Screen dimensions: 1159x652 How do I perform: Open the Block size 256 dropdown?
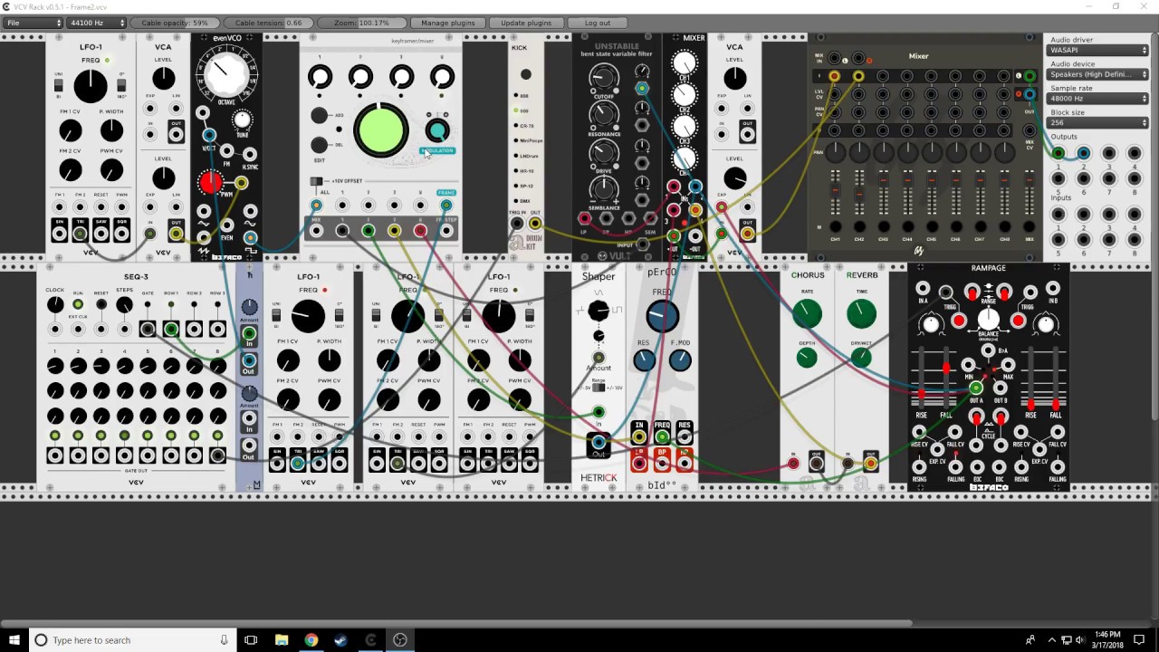(x=1097, y=122)
